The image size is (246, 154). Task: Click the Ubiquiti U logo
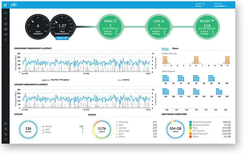5,5
